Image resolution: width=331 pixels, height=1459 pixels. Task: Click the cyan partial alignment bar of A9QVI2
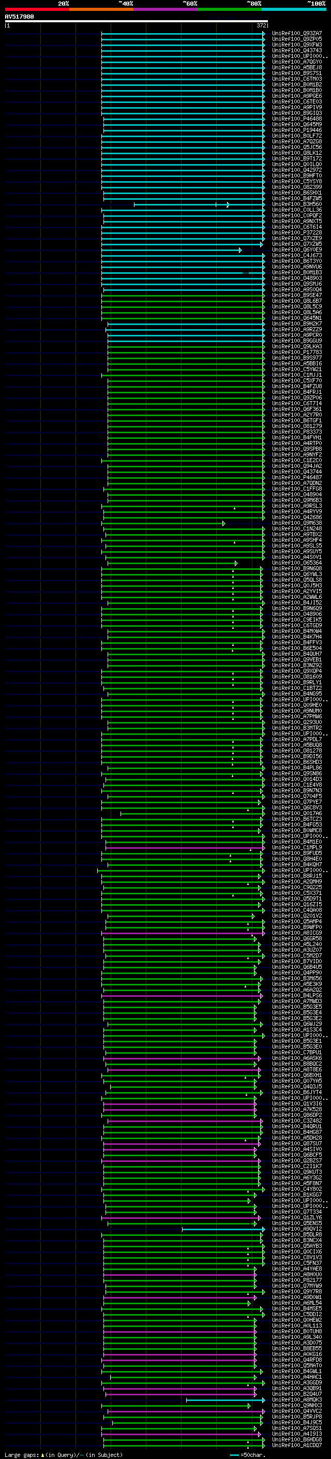tap(223, 1229)
